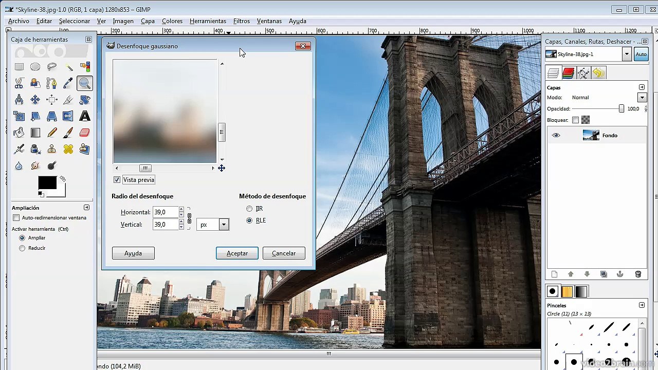This screenshot has width=658, height=370.
Task: Open the Ampliación tool options menu arrow
Action: [86, 208]
